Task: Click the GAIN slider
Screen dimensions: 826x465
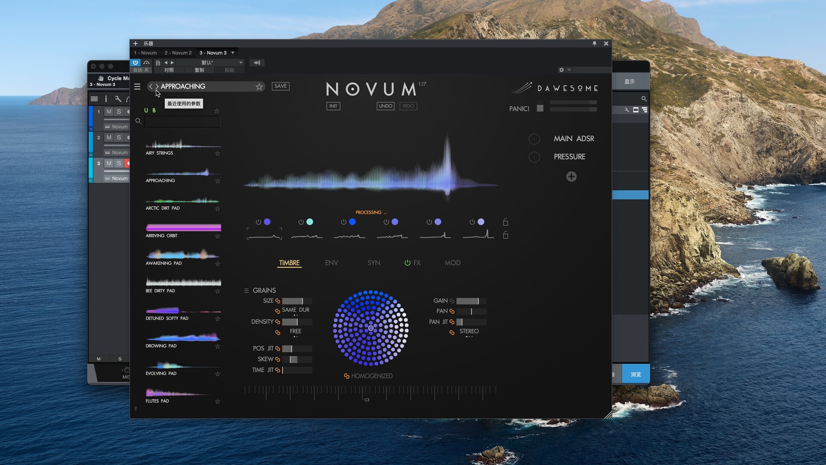Action: (x=471, y=301)
